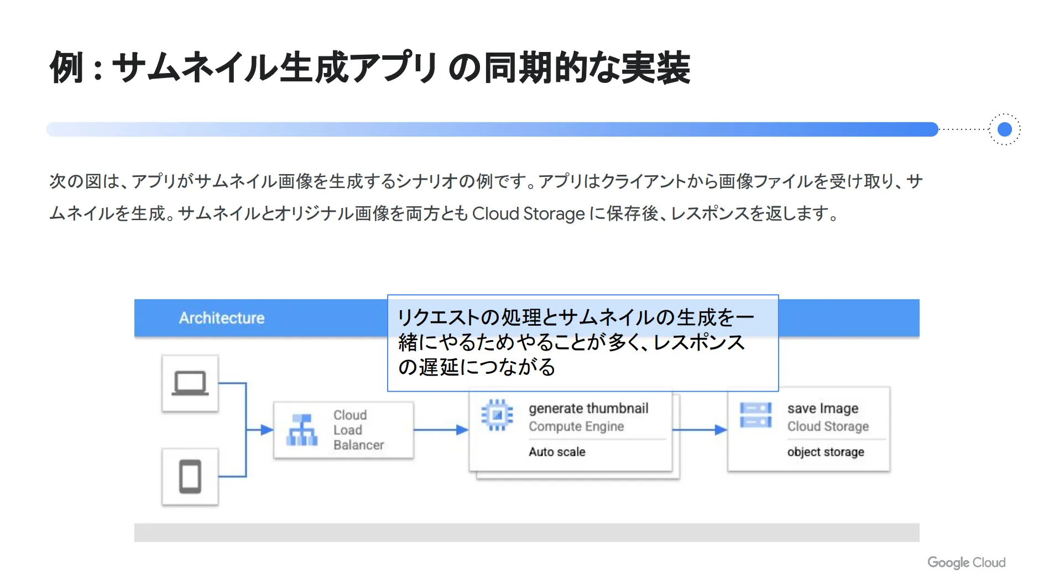The width and height of the screenshot is (1054, 584).
Task: Click the laptop client icon
Action: 190,383
